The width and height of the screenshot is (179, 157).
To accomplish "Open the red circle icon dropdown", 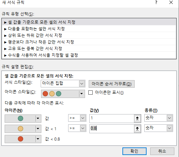I will coord(23,139).
